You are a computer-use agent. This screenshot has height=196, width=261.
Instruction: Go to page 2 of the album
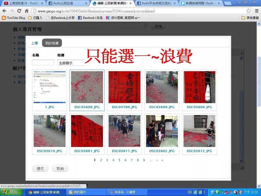click(101, 160)
